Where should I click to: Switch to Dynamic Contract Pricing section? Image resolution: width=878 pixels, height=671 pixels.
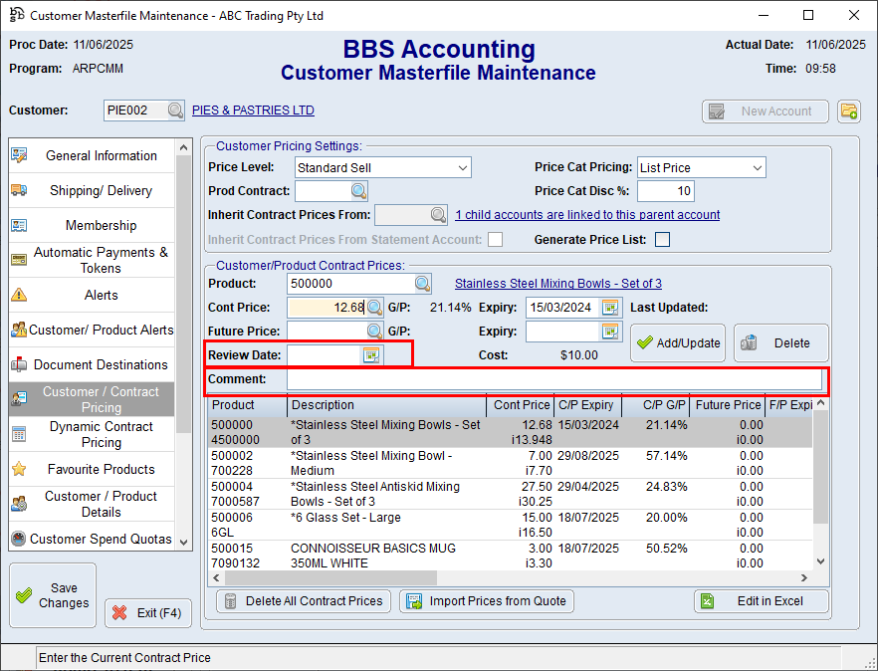coord(101,434)
